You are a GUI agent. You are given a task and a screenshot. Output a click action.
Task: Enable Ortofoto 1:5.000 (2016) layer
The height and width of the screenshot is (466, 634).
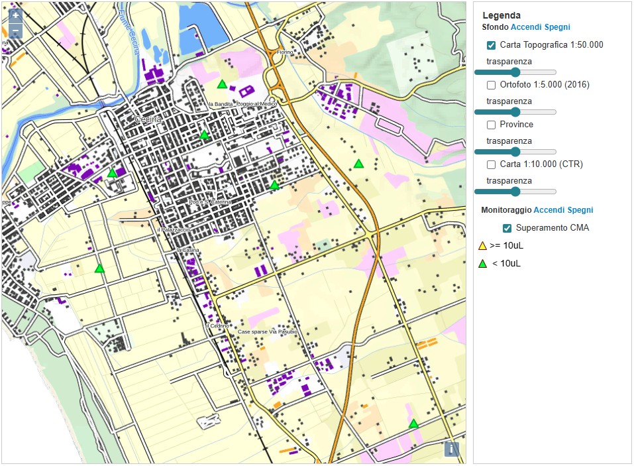coord(492,85)
